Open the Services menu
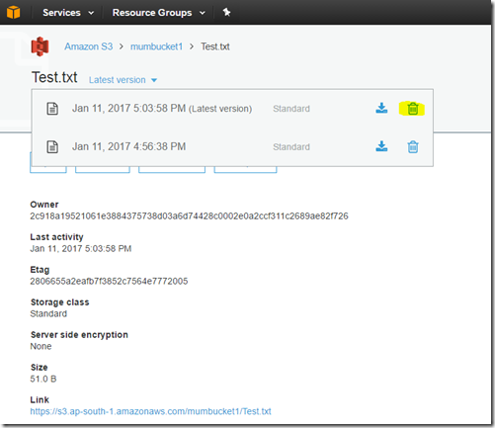 click(68, 13)
